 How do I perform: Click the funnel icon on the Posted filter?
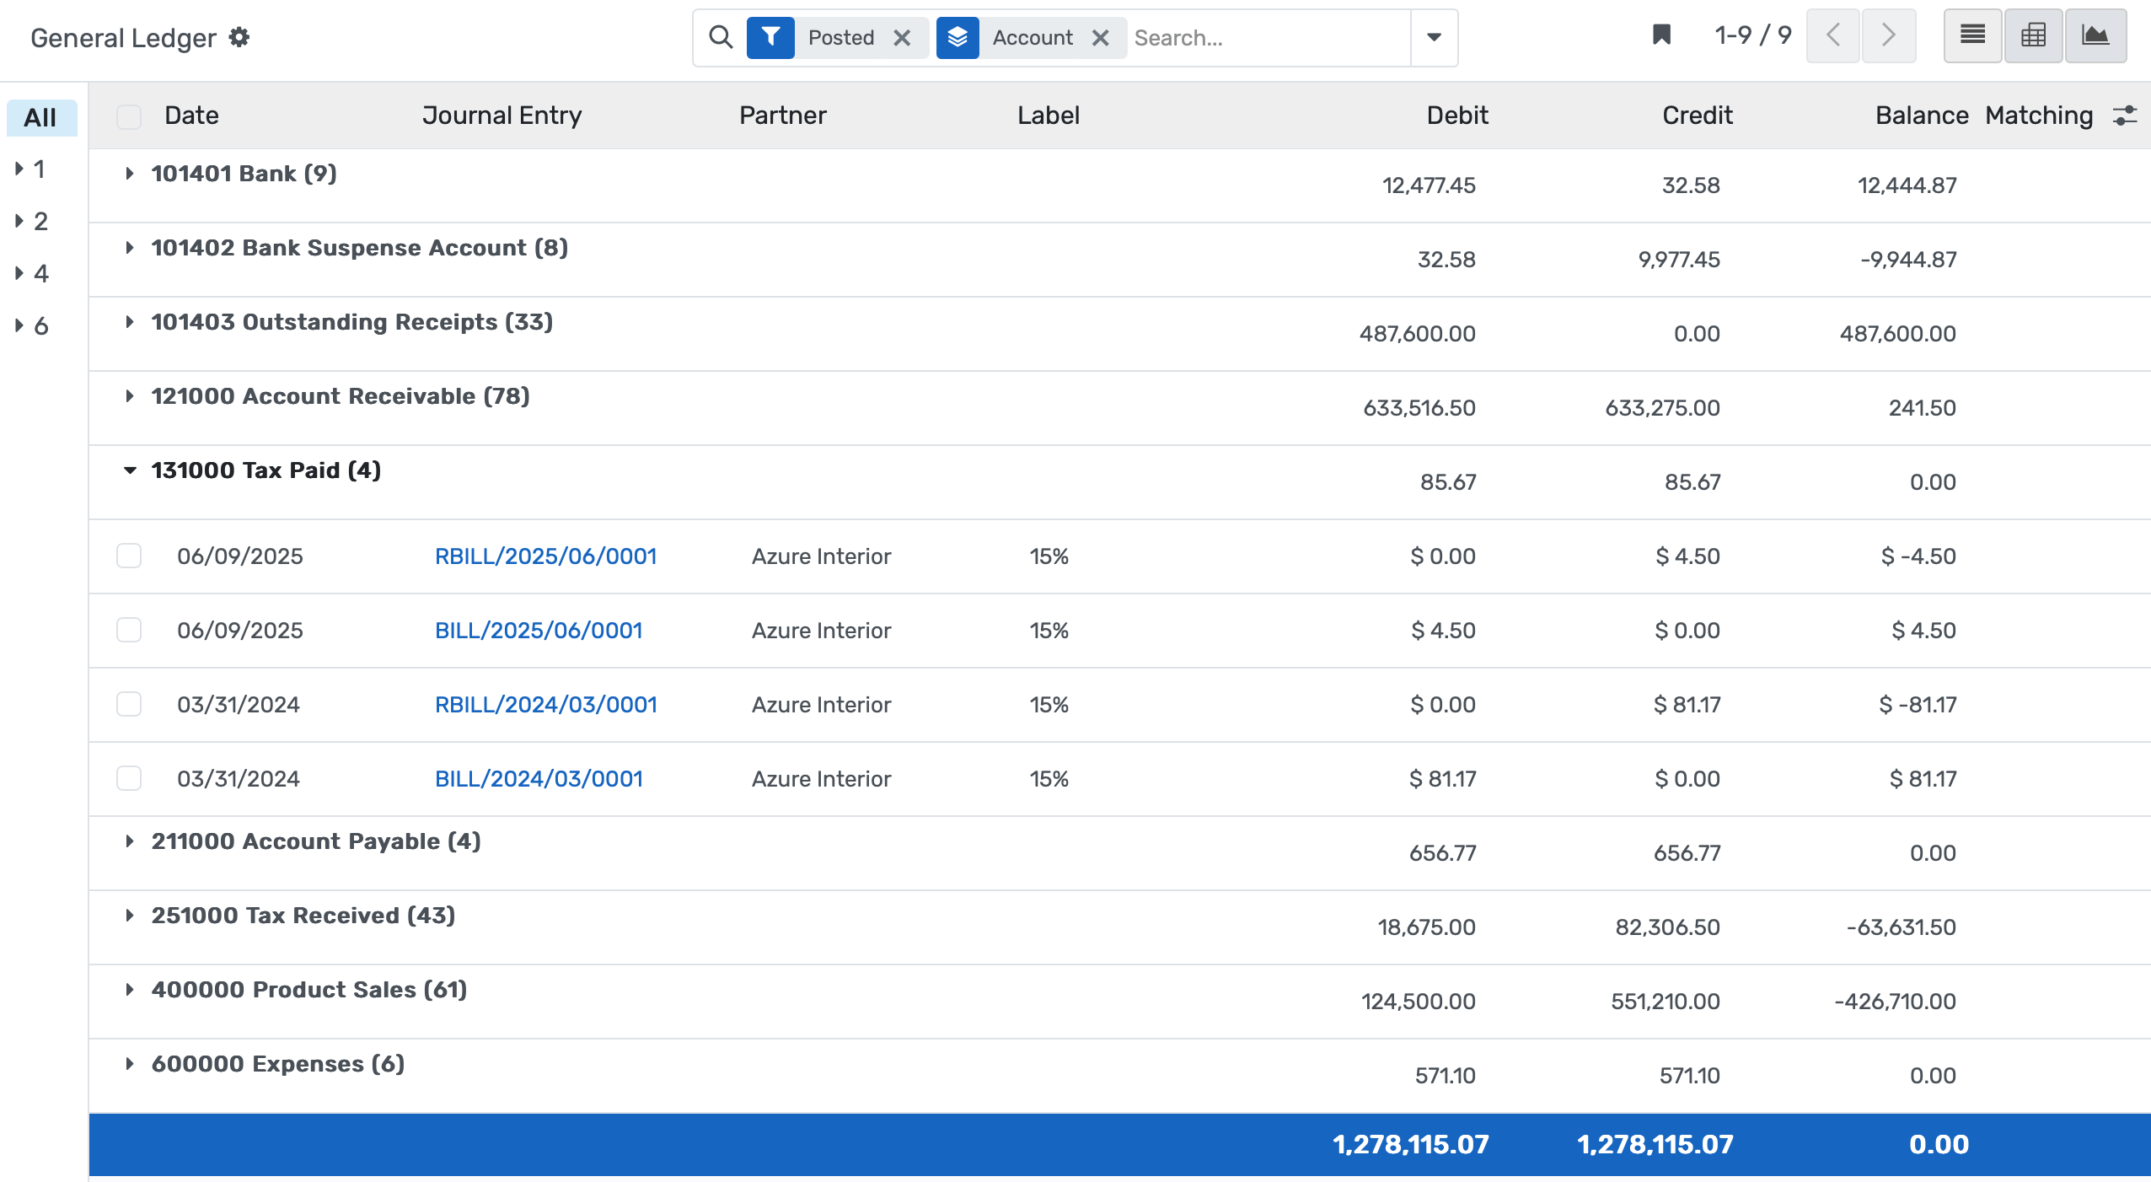point(770,37)
